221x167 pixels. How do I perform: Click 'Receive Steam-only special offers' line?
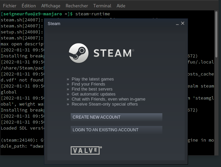[x=102, y=104]
